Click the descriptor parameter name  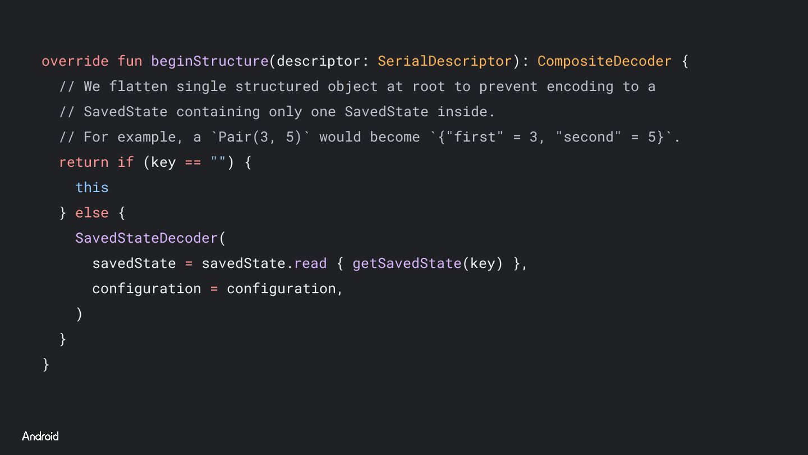coord(319,61)
